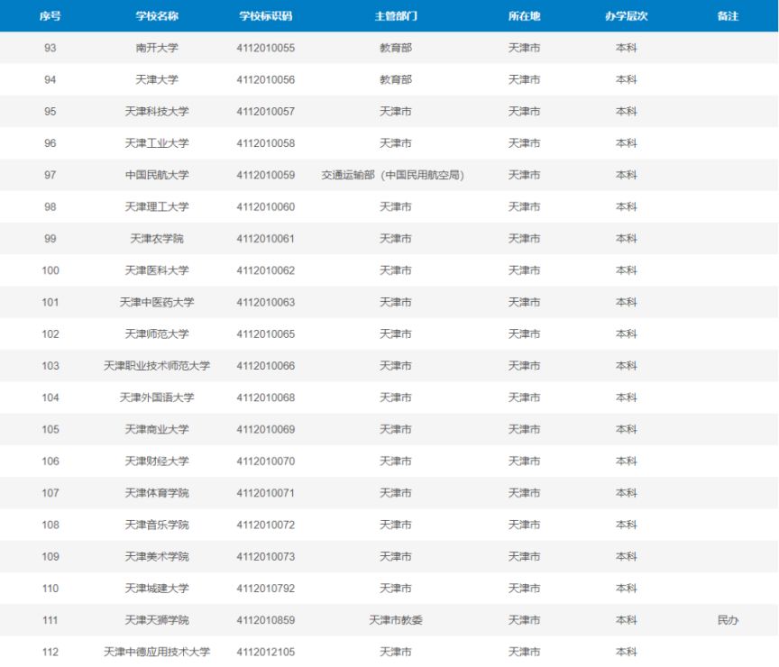Click serial number 97
779x667 pixels.
click(x=50, y=175)
